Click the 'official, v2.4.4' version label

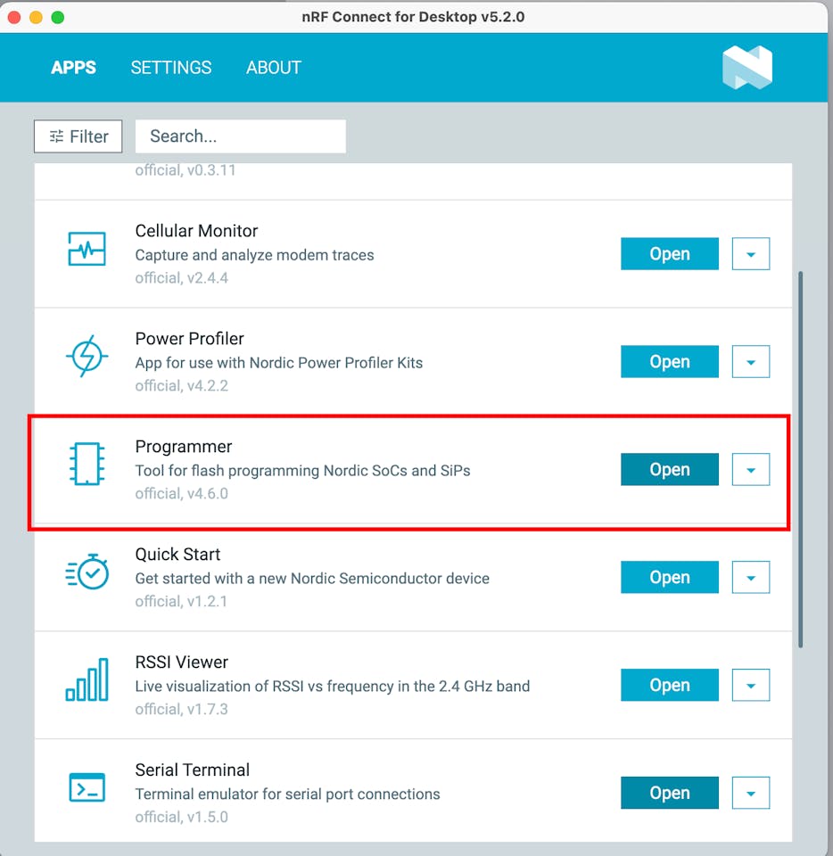[x=182, y=278]
